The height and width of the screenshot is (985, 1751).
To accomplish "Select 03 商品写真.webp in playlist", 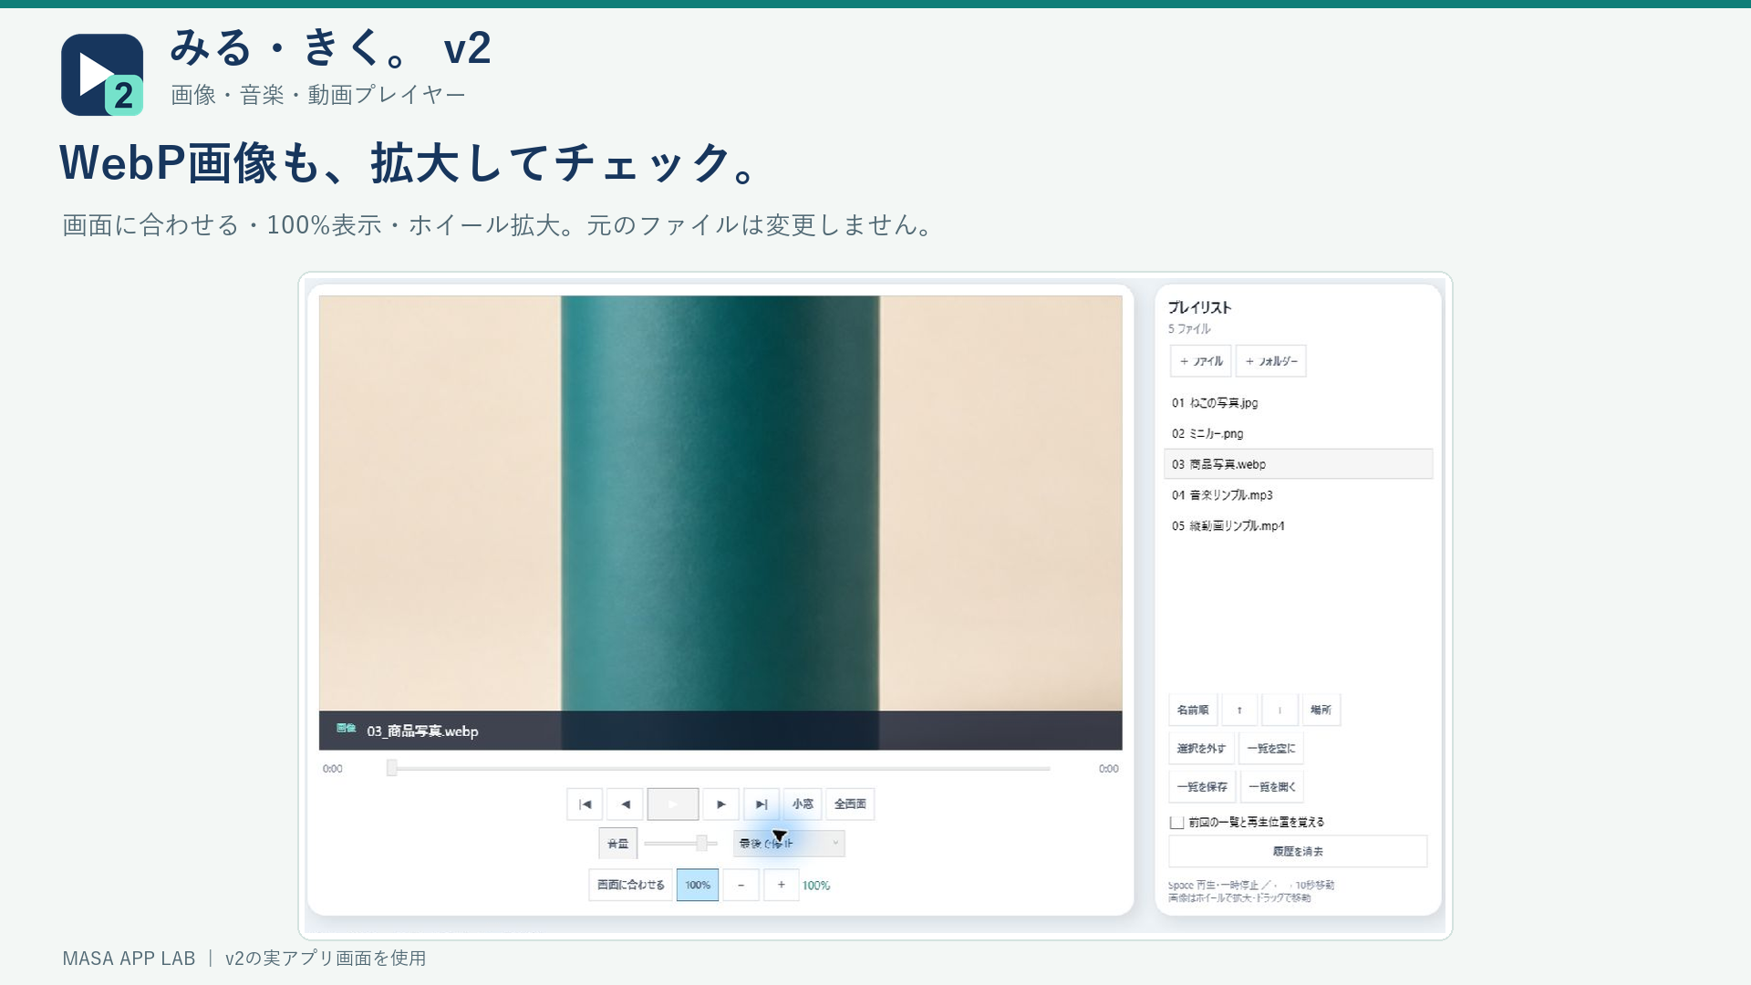I will pyautogui.click(x=1299, y=464).
